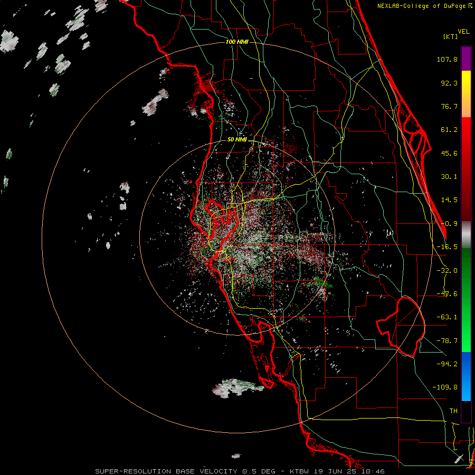Screen dimensions: 475x475
Task: Click the purple segment of the color bar
Action: [x=466, y=59]
